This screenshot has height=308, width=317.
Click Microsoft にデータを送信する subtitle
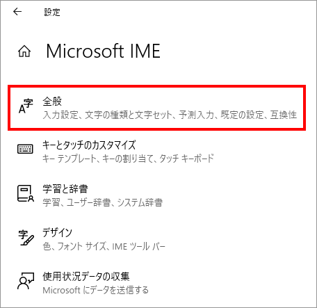(x=95, y=290)
